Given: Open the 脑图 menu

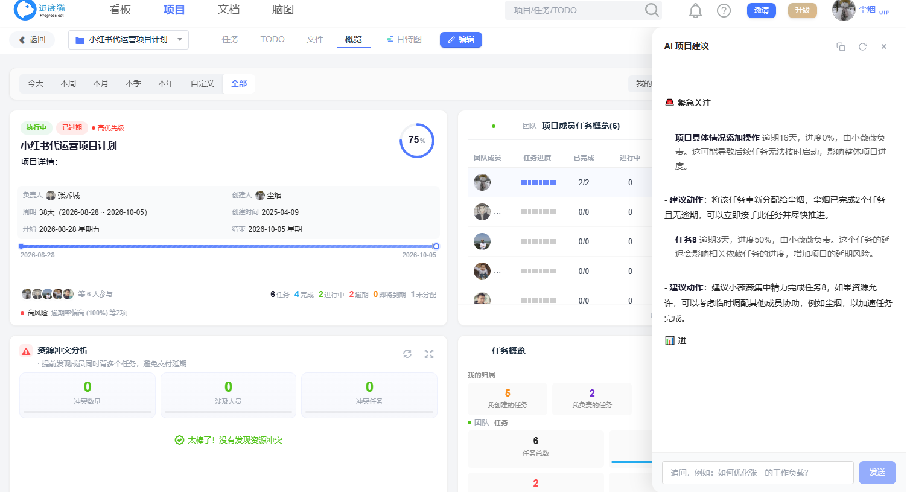Looking at the screenshot, I should (283, 10).
